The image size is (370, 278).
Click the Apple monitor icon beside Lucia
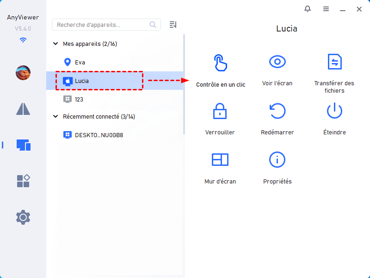click(68, 81)
